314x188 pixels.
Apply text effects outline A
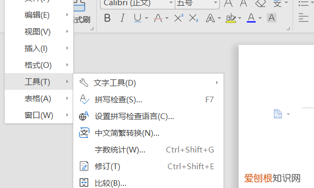point(210,18)
